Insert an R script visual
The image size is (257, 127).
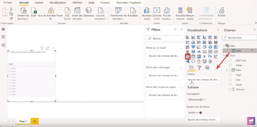tap(204, 56)
